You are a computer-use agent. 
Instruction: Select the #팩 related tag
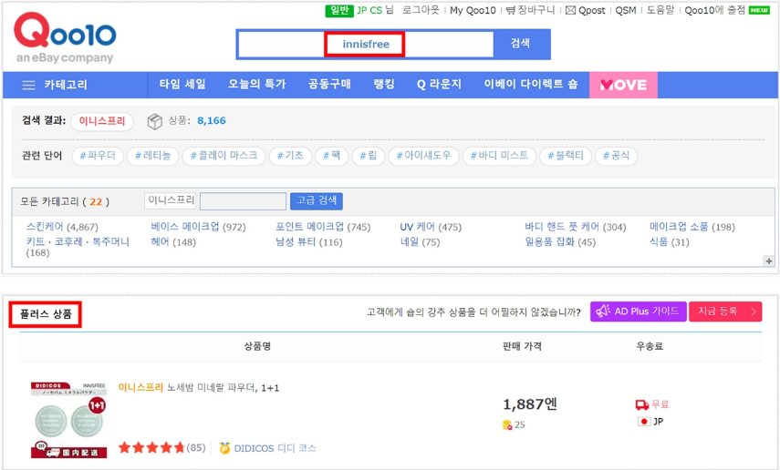point(332,156)
